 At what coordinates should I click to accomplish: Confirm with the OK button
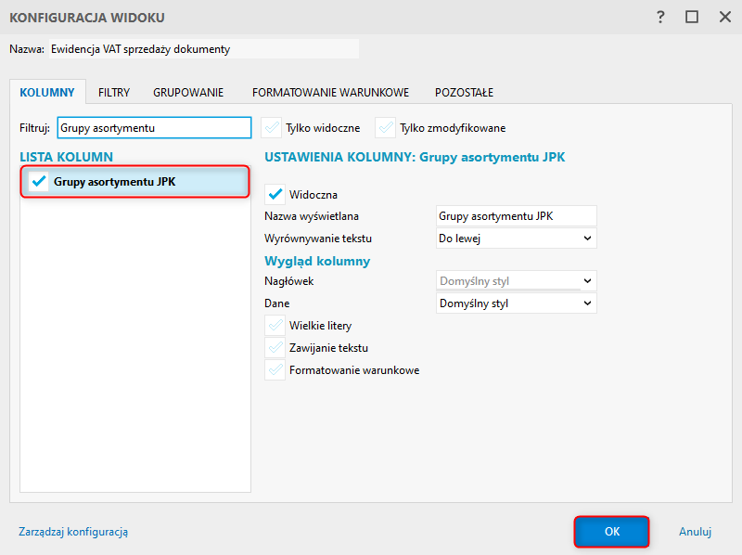[611, 532]
